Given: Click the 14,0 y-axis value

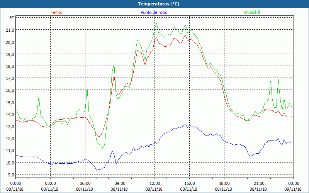Looking at the screenshot, I should (x=10, y=114).
